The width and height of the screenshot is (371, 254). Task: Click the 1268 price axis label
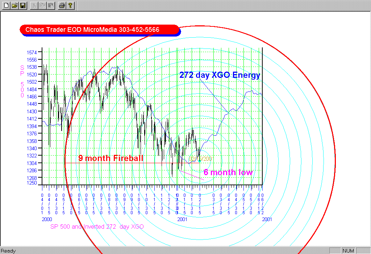point(32,178)
